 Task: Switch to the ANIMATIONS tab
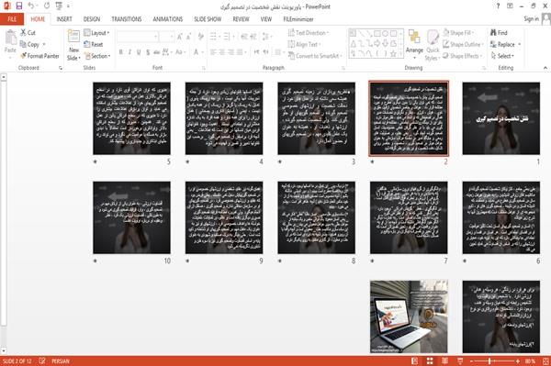tap(168, 19)
